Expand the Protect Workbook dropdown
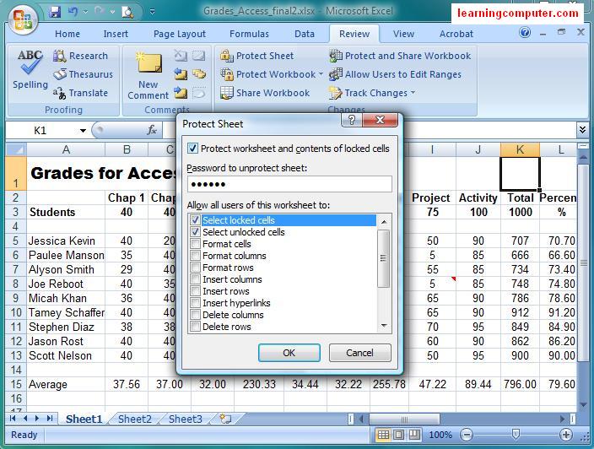594x449 pixels. [x=321, y=74]
